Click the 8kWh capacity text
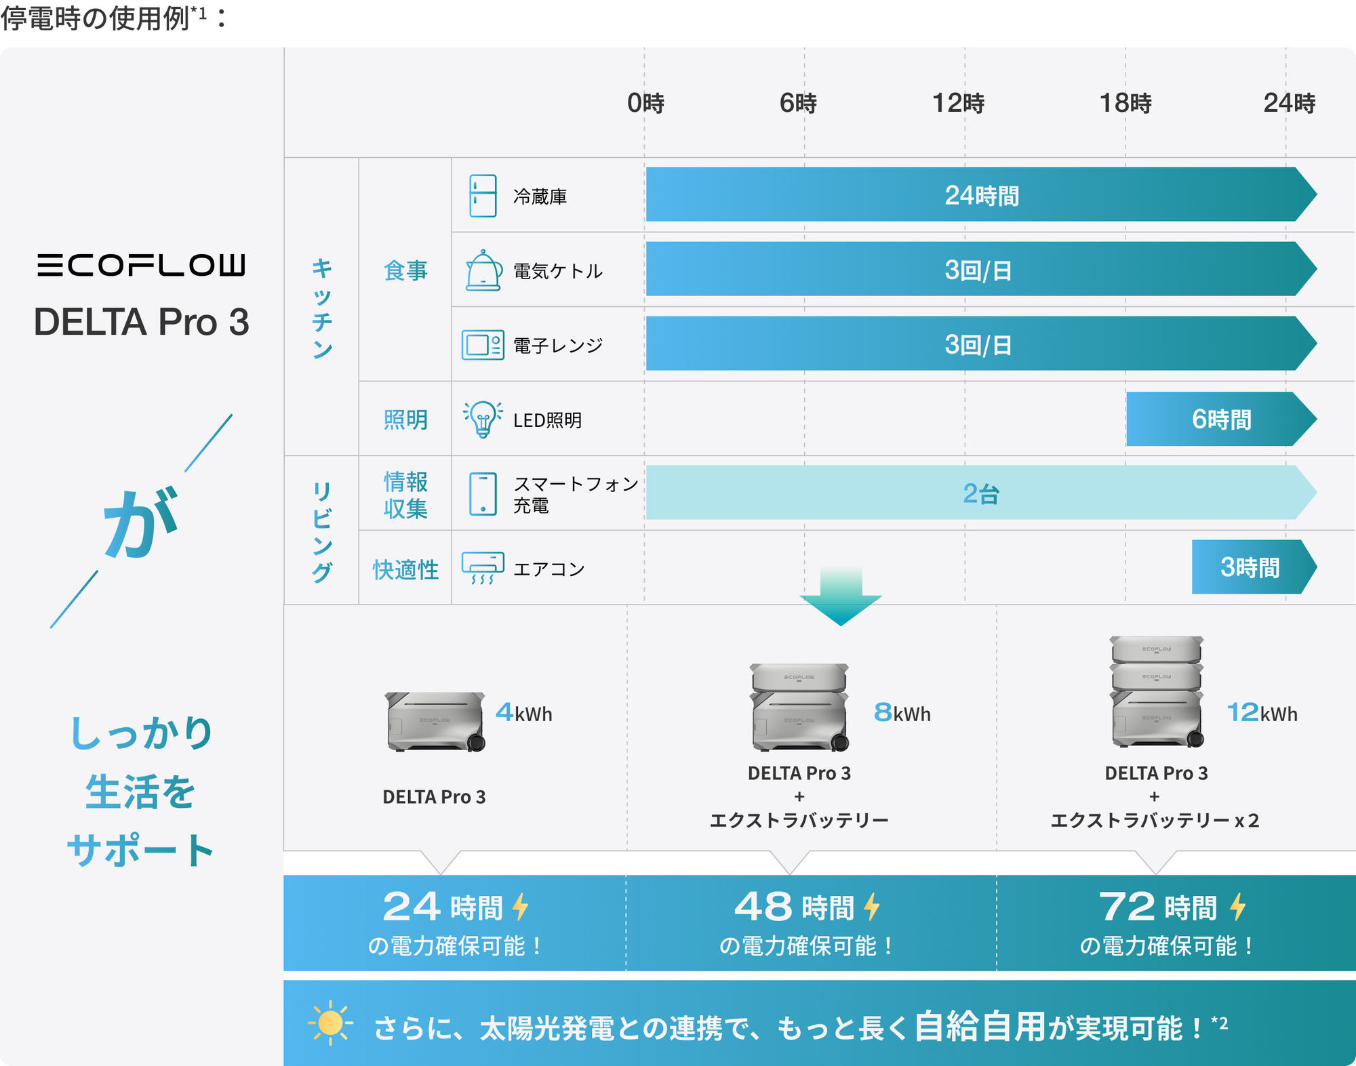The height and width of the screenshot is (1066, 1356). tap(902, 713)
